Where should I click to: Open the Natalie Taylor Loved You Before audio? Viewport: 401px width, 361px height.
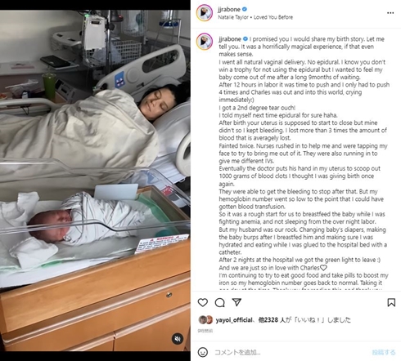pyautogui.click(x=255, y=17)
